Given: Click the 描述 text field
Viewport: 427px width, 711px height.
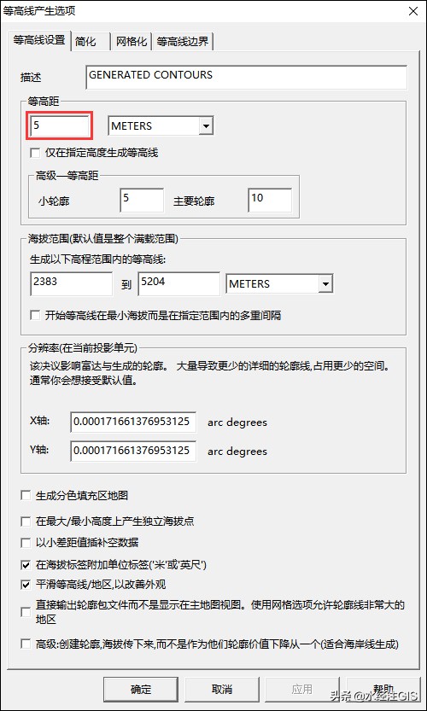Looking at the screenshot, I should [x=247, y=78].
